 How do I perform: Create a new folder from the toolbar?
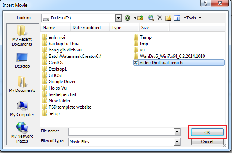coord(168,18)
